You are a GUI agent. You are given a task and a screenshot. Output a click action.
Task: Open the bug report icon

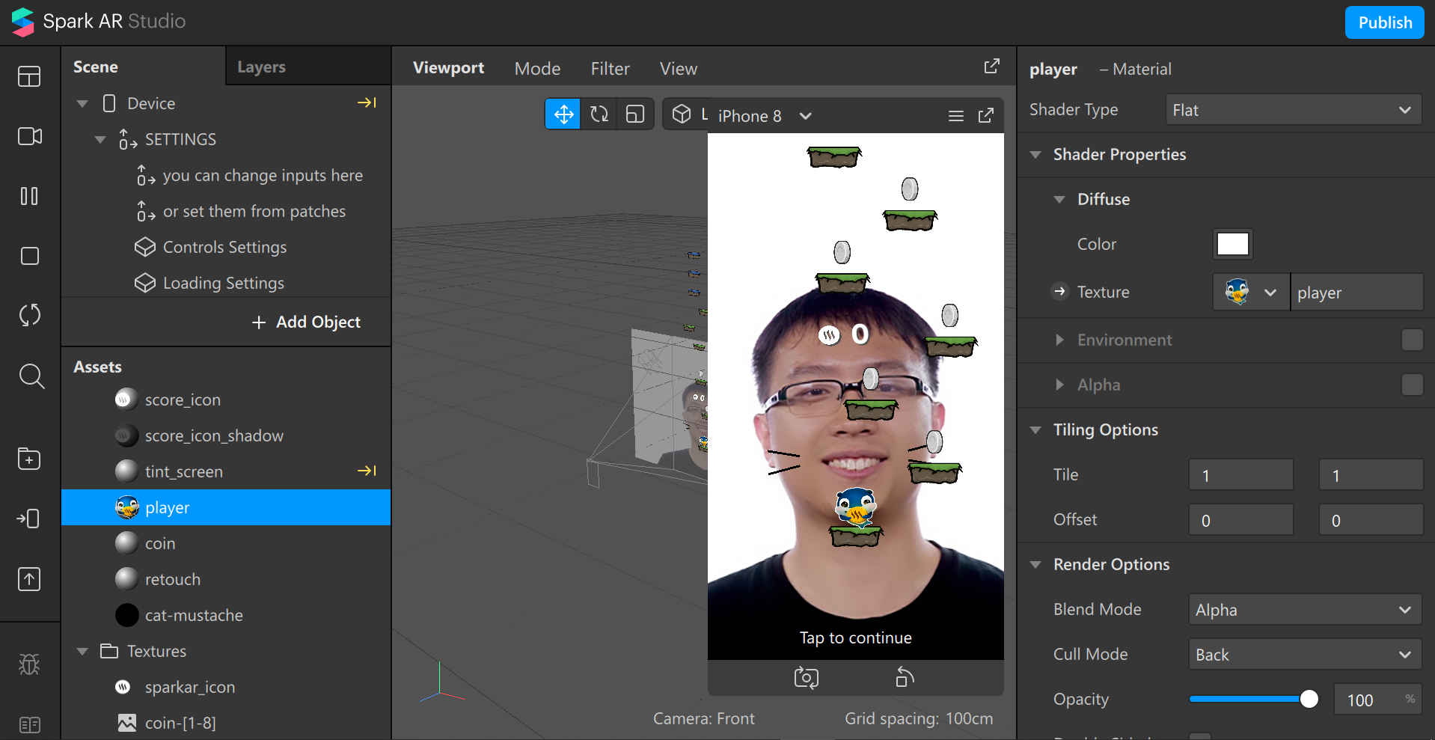tap(29, 664)
